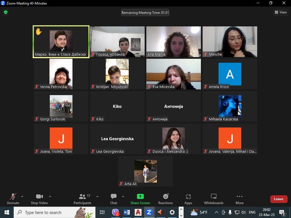This screenshot has width=291, height=218.
Task: Expand audio settings arrow beside Unmute
Action: (x=22, y=196)
